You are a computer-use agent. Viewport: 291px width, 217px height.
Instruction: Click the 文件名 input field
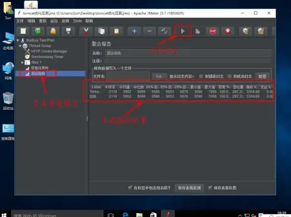128,76
